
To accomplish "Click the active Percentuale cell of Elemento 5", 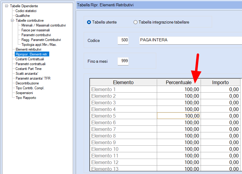I will 179,116.
